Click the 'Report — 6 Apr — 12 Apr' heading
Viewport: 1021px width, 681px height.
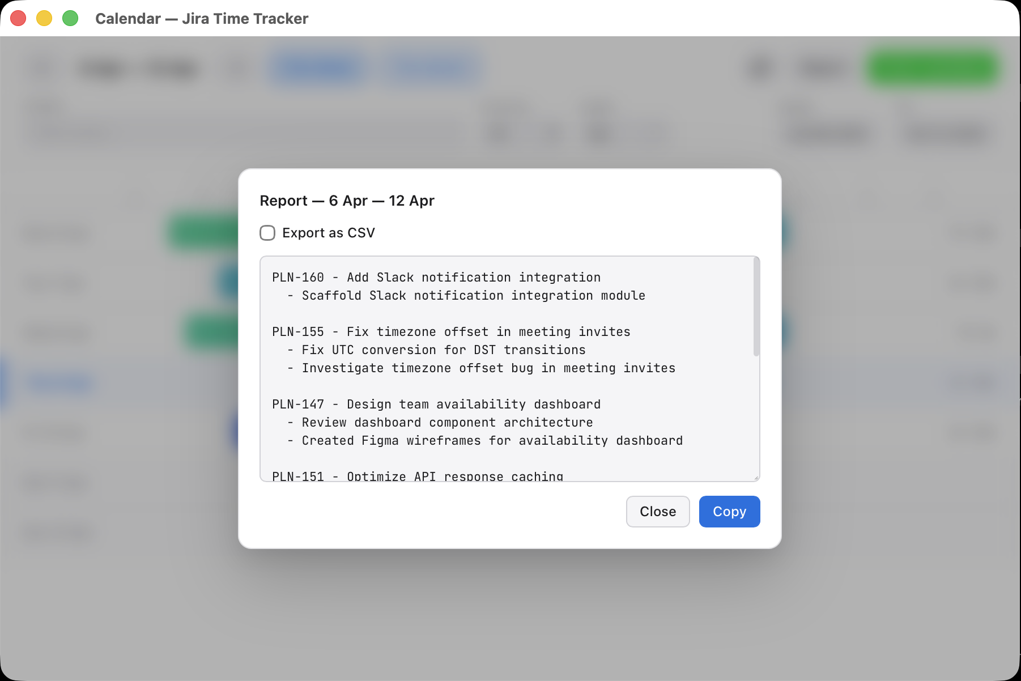pyautogui.click(x=347, y=201)
